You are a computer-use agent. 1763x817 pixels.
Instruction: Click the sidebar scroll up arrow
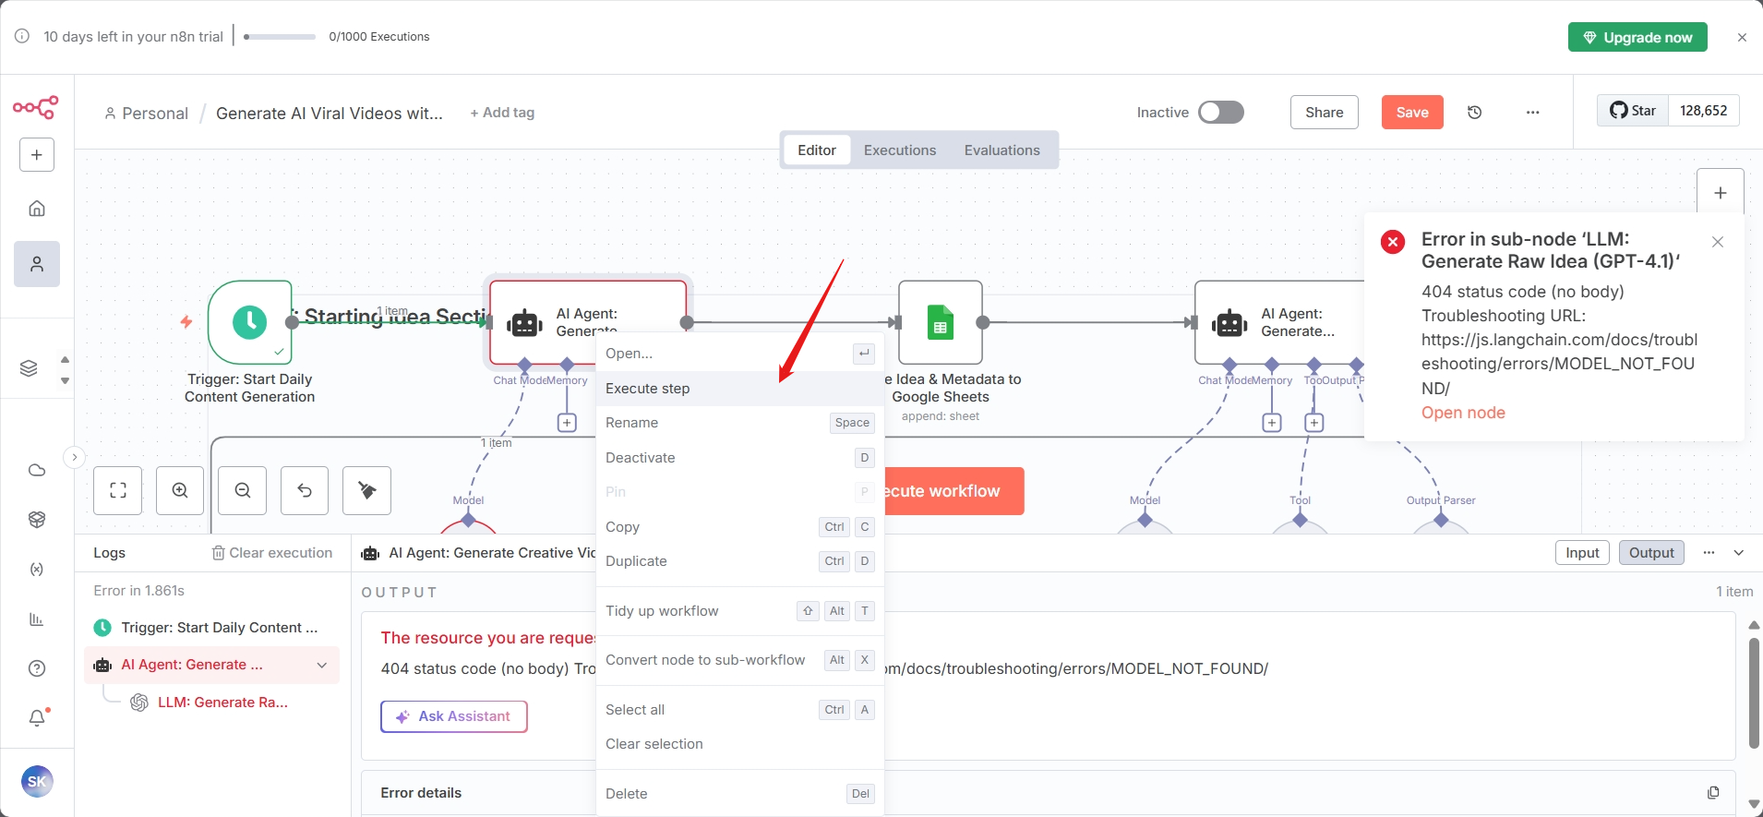tap(65, 359)
